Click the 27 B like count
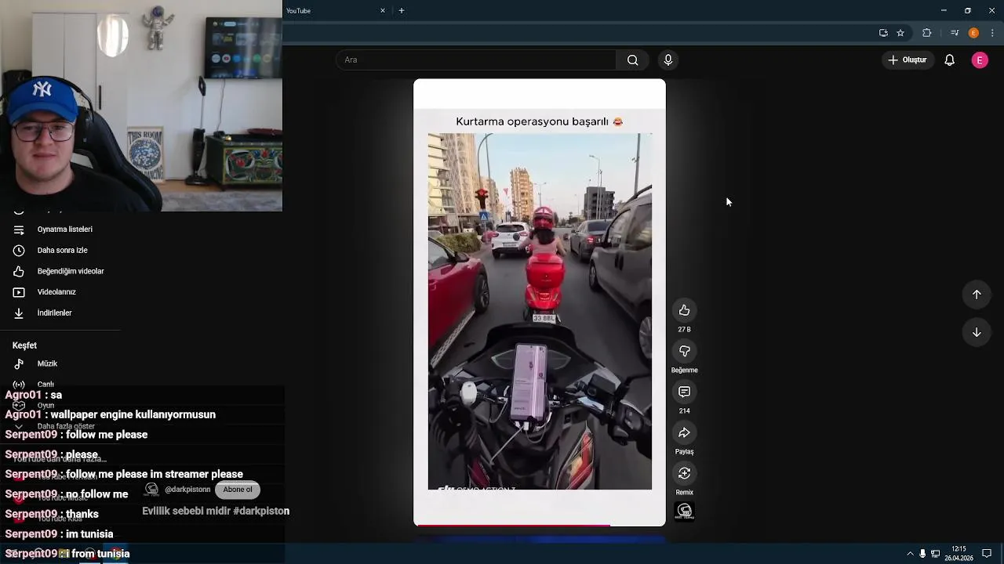Image resolution: width=1004 pixels, height=564 pixels. click(684, 330)
